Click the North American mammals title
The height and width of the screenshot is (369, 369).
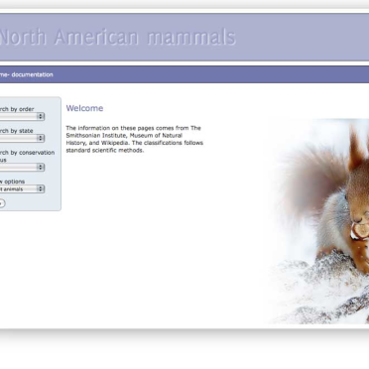coord(117,37)
